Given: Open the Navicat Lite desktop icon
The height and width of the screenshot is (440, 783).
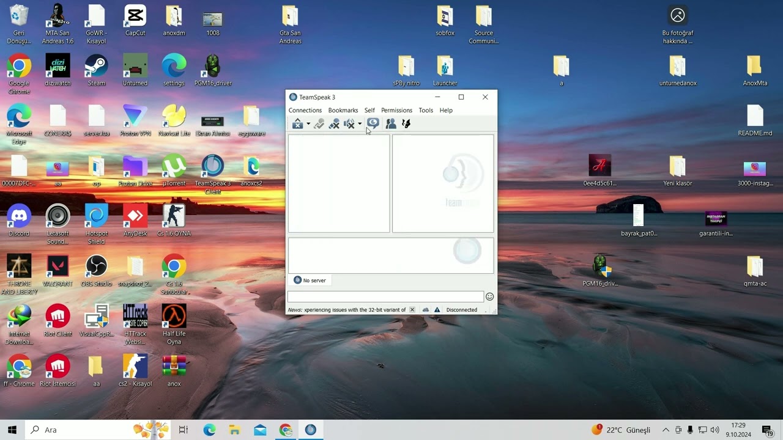Looking at the screenshot, I should (x=174, y=120).
